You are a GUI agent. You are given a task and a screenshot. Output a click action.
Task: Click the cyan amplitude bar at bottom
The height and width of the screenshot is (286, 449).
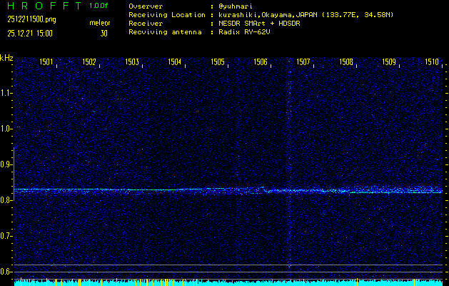tap(228, 283)
